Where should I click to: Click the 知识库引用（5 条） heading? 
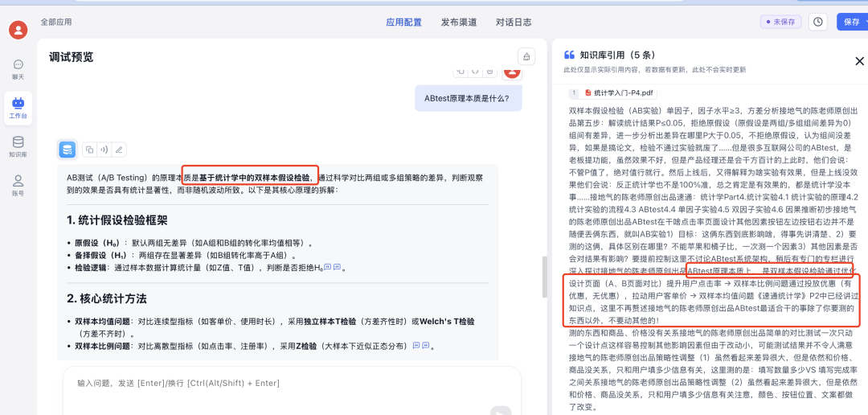coord(617,55)
